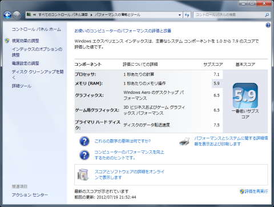Open コントロール パネル ホーム link
Viewport: 274px width, 207px height.
tap(37, 29)
